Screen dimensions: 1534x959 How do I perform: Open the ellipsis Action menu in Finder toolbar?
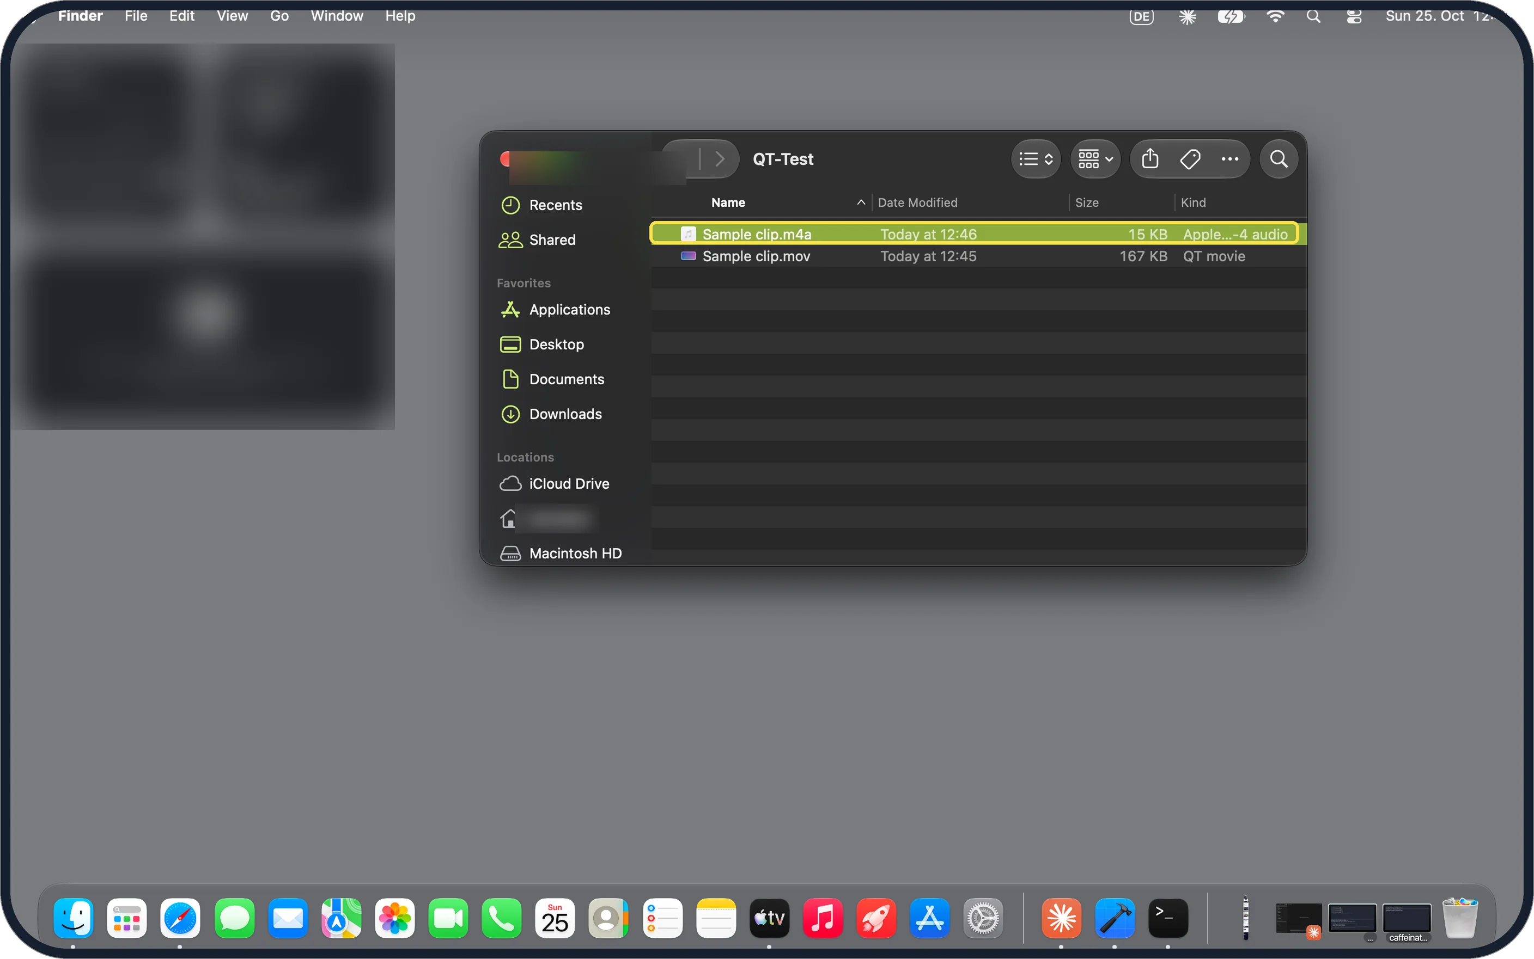tap(1230, 158)
